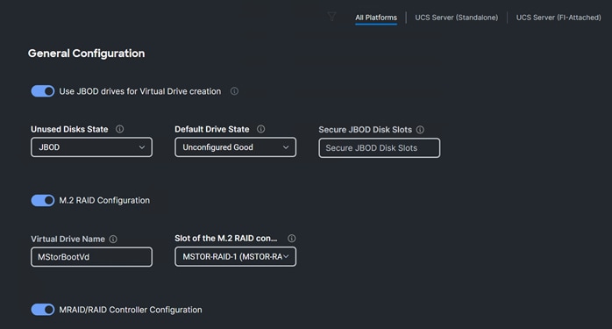Click the Default Drive State label
This screenshot has width=612, height=329.
coord(212,129)
